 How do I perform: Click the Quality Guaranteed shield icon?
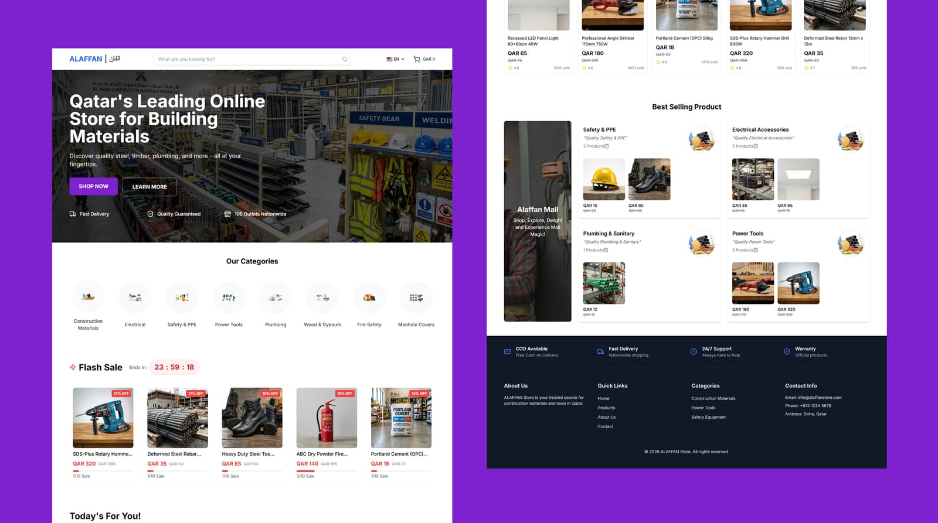click(150, 214)
